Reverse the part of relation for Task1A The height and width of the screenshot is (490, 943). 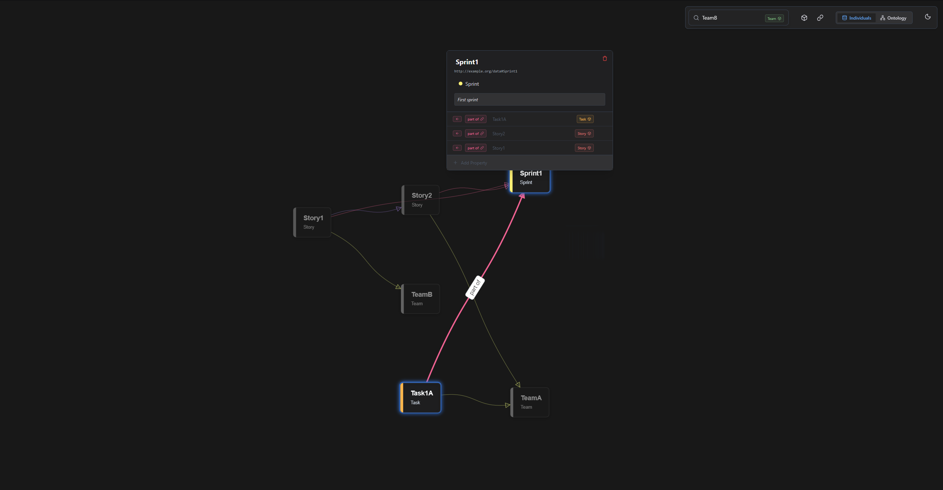tap(457, 119)
